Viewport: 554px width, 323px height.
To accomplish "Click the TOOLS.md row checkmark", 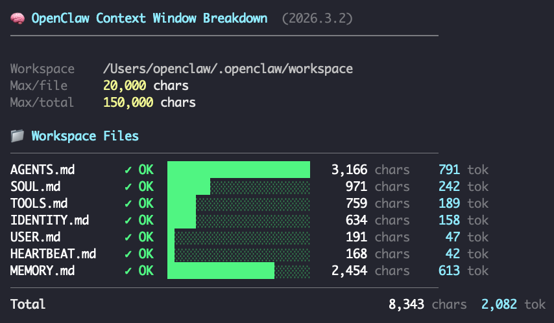I will 128,204.
